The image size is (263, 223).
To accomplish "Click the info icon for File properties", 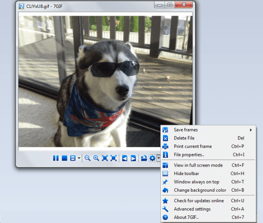I will (x=165, y=155).
